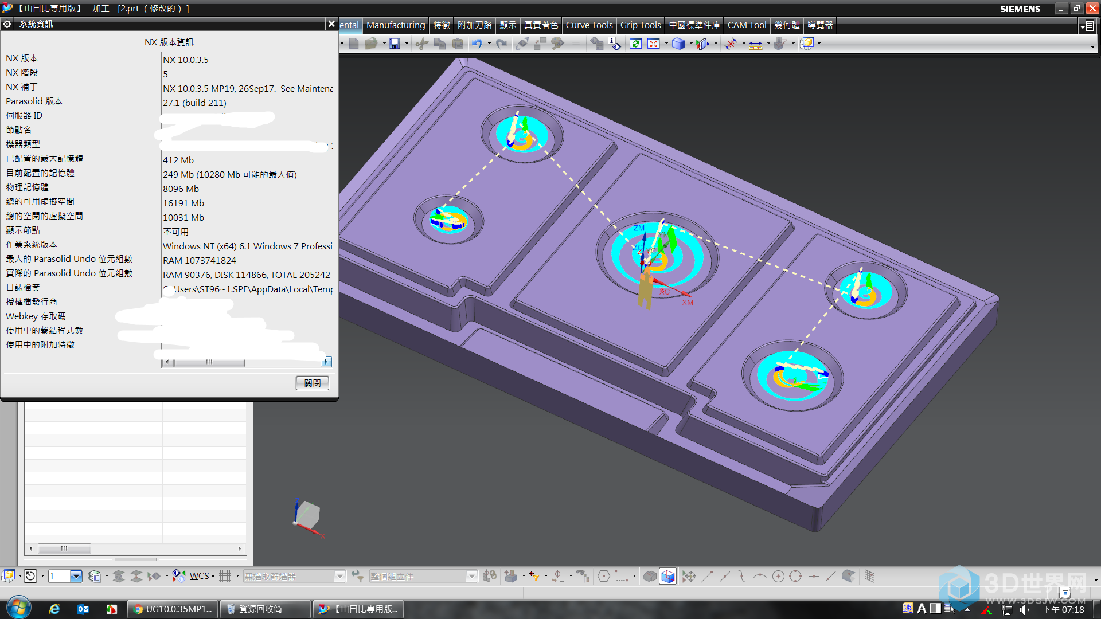Click the Windows Start button
The width and height of the screenshot is (1101, 619).
click(18, 608)
